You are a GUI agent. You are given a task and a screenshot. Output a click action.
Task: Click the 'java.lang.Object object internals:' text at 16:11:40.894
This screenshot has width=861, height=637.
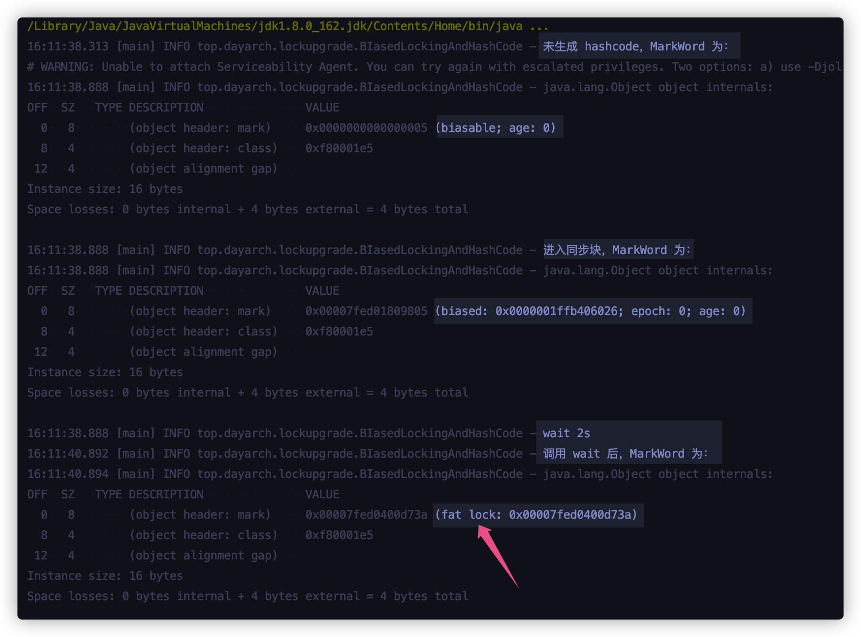pos(657,474)
